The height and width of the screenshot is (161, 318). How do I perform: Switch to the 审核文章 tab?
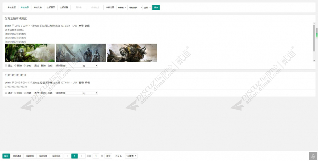[x=38, y=7]
